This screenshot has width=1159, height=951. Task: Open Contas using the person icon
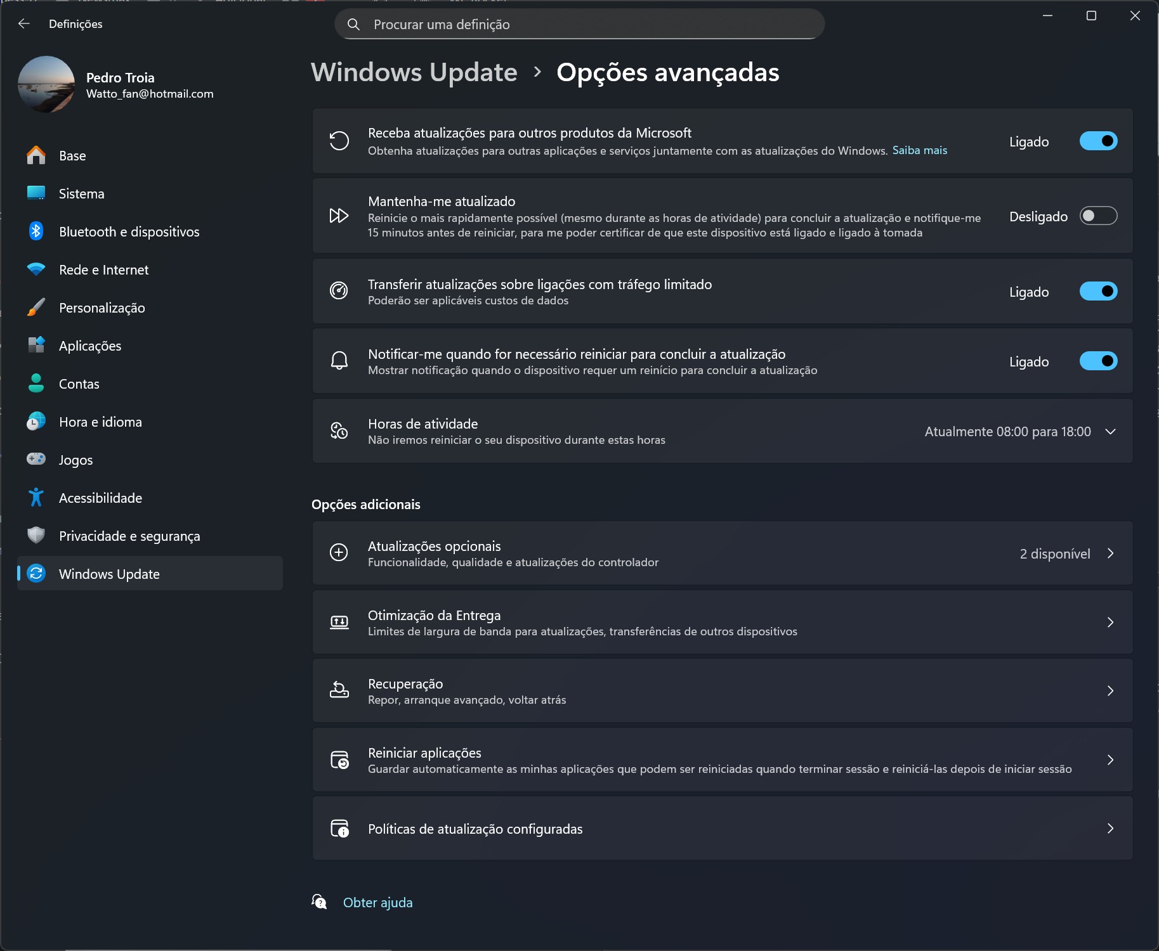[x=36, y=383]
